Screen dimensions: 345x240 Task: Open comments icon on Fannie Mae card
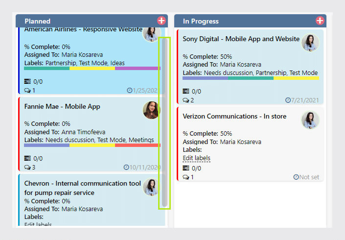pos(27,168)
